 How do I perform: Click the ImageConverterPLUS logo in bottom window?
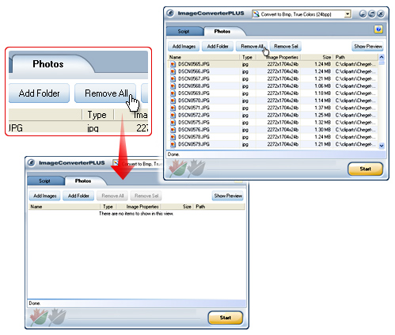click(x=32, y=163)
